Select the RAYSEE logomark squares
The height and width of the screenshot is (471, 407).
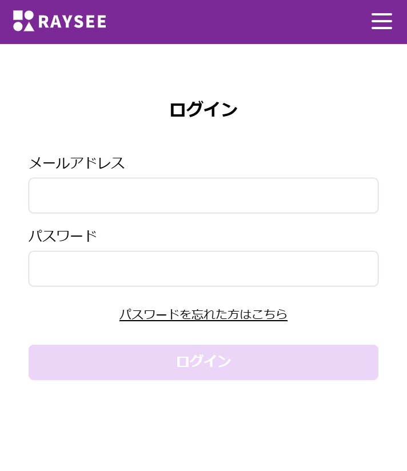tap(23, 22)
